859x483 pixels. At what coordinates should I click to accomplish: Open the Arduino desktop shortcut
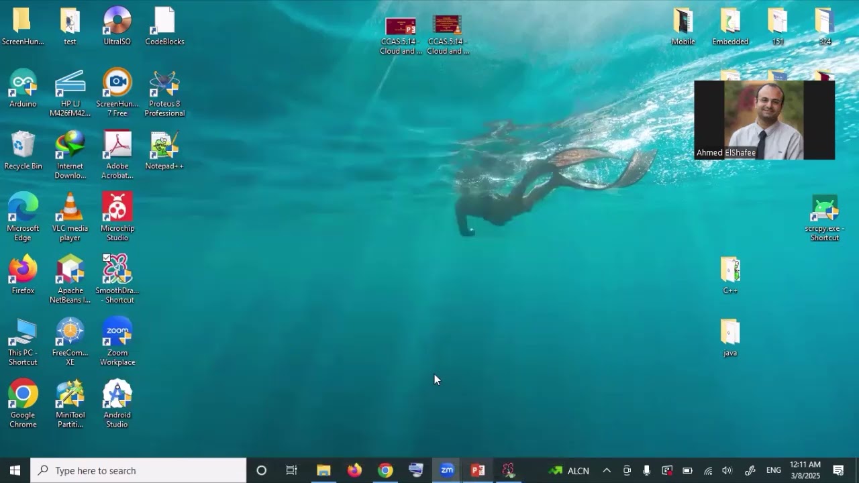pos(23,89)
